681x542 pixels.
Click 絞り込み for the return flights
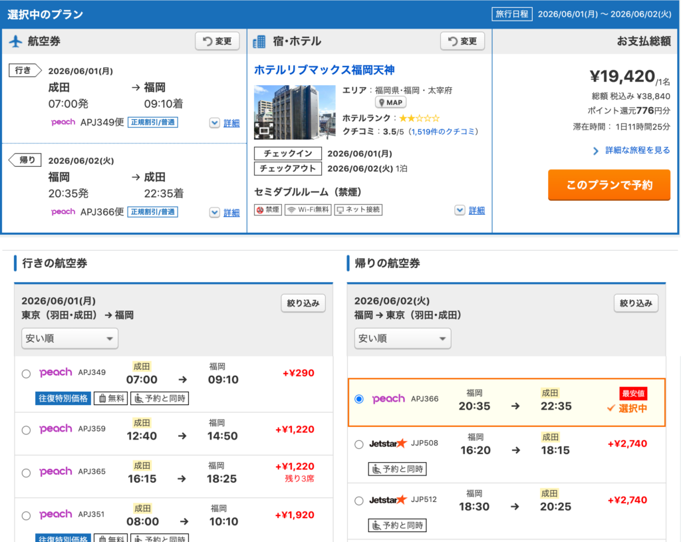pos(636,303)
